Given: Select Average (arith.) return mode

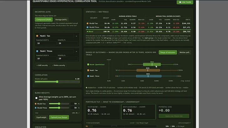Looking at the screenshot, I should click(x=61, y=19).
